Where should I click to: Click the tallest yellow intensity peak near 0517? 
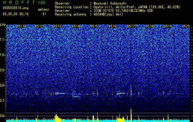(131, 115)
